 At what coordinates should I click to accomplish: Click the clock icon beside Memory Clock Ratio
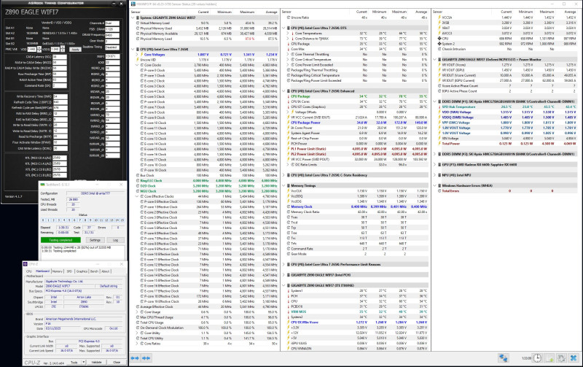tap(289, 212)
